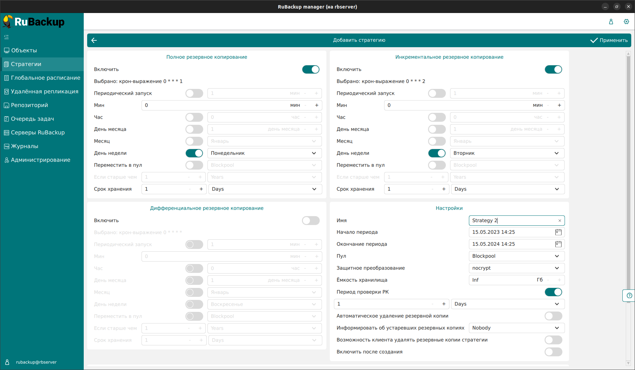Clear the Имя field with X icon

tap(559, 221)
